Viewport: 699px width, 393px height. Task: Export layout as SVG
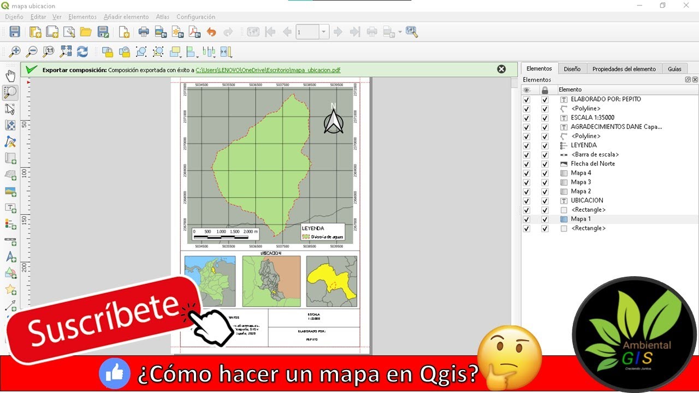point(177,32)
